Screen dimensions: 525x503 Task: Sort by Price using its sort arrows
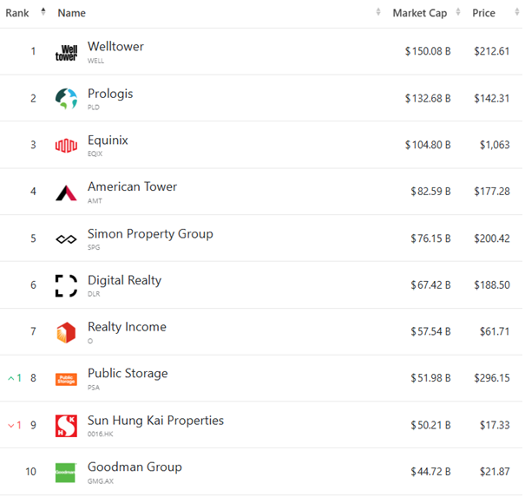click(517, 12)
